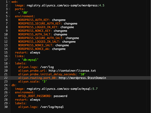Image resolution: width=151 pixels, height=113 pixels.
Task: Click the '80' port string
Action: (x=25, y=13)
